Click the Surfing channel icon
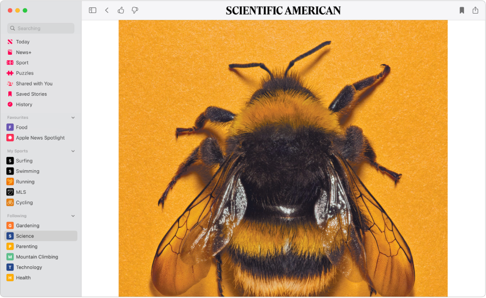Viewport: 486px width, 298px height. click(10, 160)
